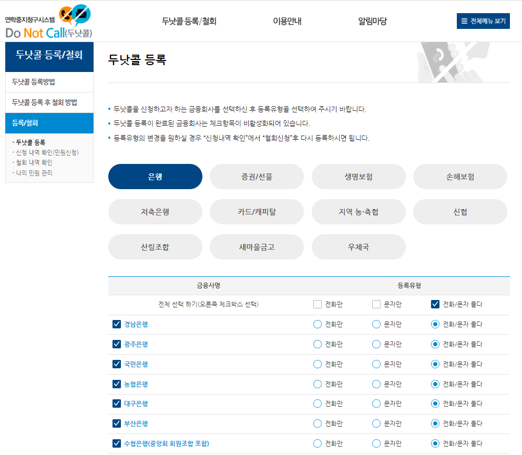
Task: Choose 문자만 for 부산은행
Action: (x=376, y=423)
